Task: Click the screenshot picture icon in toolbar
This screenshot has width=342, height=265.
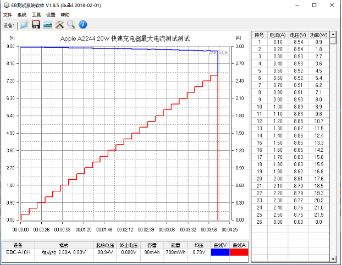Action: click(48, 24)
